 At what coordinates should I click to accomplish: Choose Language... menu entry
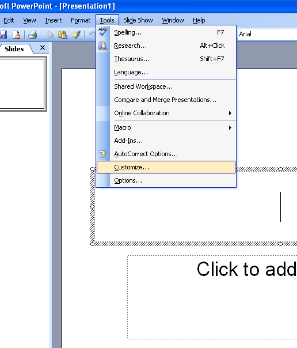166,72
